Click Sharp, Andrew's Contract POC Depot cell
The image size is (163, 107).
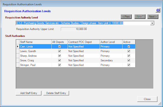point(84,56)
